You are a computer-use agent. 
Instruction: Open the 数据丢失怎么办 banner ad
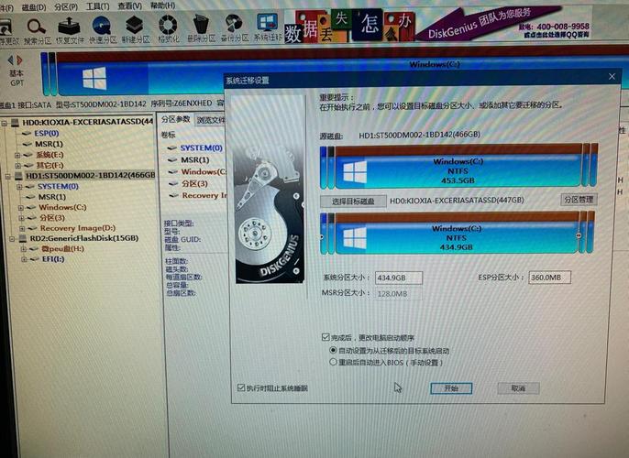pos(349,27)
